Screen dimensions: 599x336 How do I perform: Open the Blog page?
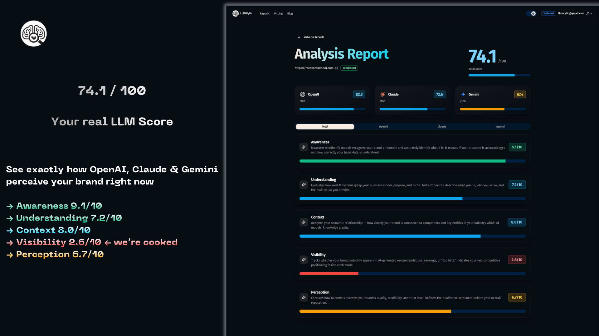(x=290, y=13)
